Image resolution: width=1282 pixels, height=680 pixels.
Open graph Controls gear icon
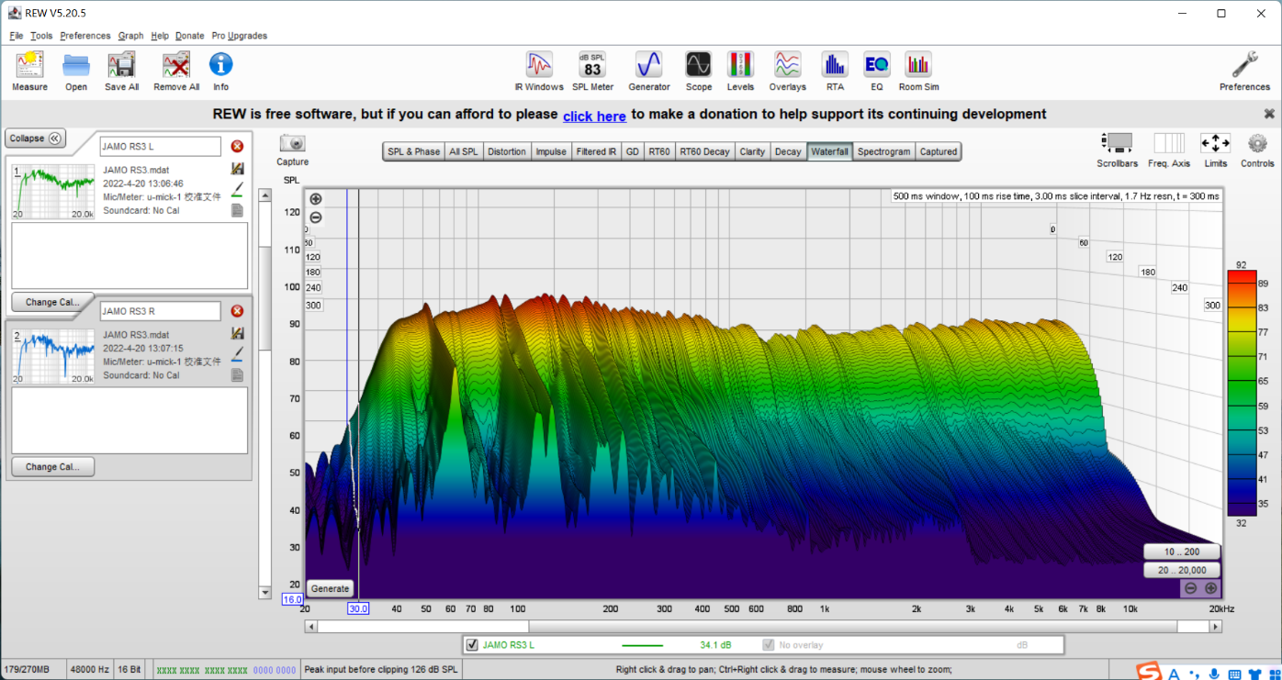(1257, 144)
